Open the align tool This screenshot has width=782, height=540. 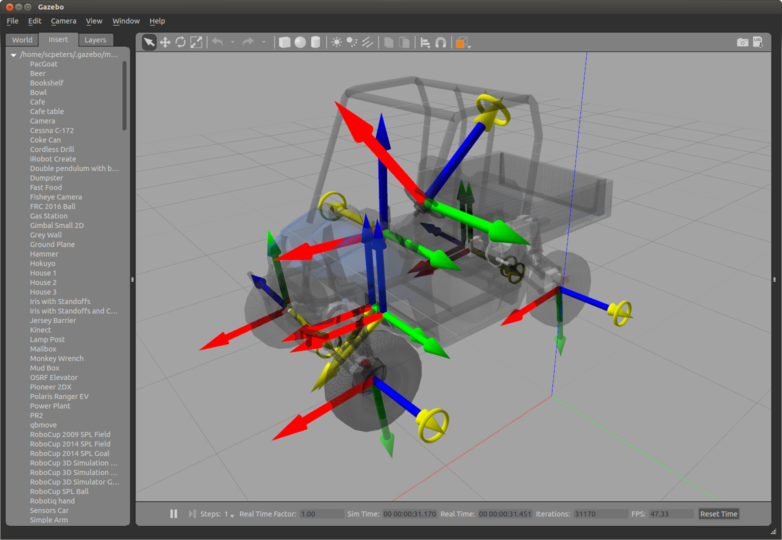click(425, 43)
